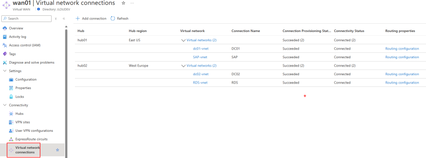
Task: Select the East US cell
Action: coord(135,40)
